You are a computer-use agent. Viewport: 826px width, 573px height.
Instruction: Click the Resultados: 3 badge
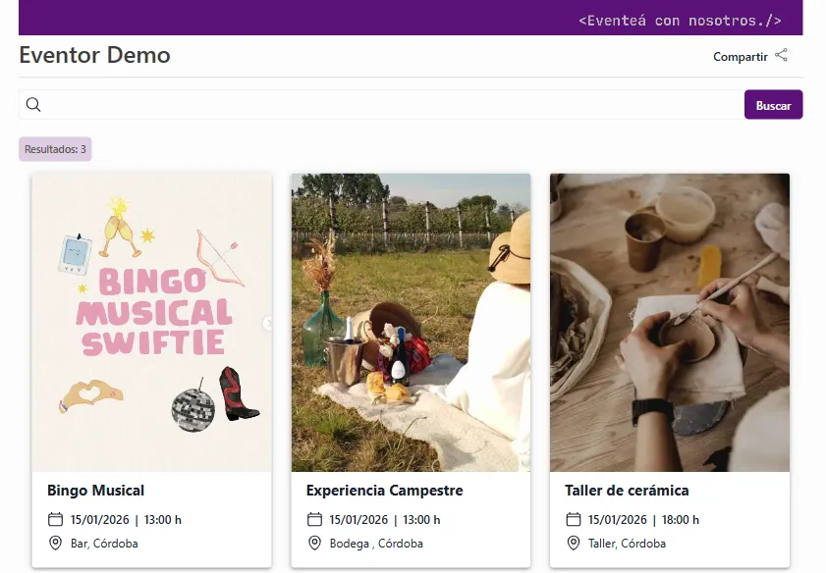(x=55, y=149)
